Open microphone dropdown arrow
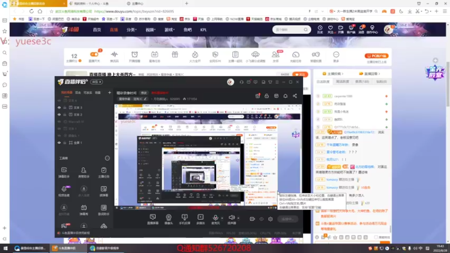The height and width of the screenshot is (253, 450). coord(222,218)
